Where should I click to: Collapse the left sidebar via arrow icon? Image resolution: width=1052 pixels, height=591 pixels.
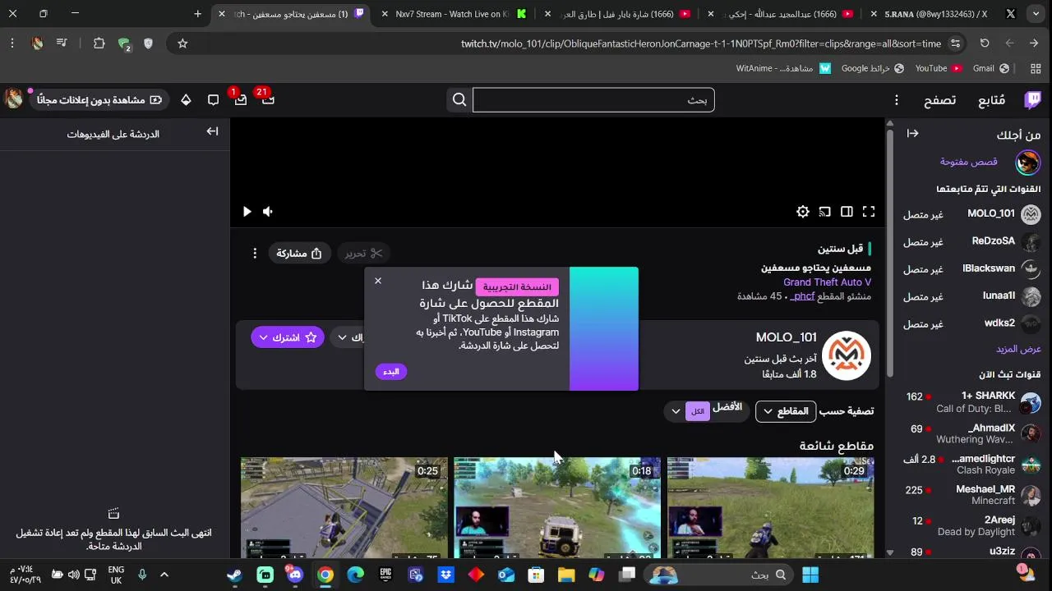click(912, 134)
